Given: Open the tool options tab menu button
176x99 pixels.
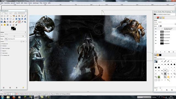Looking at the screenshot, I should pos(26,32).
